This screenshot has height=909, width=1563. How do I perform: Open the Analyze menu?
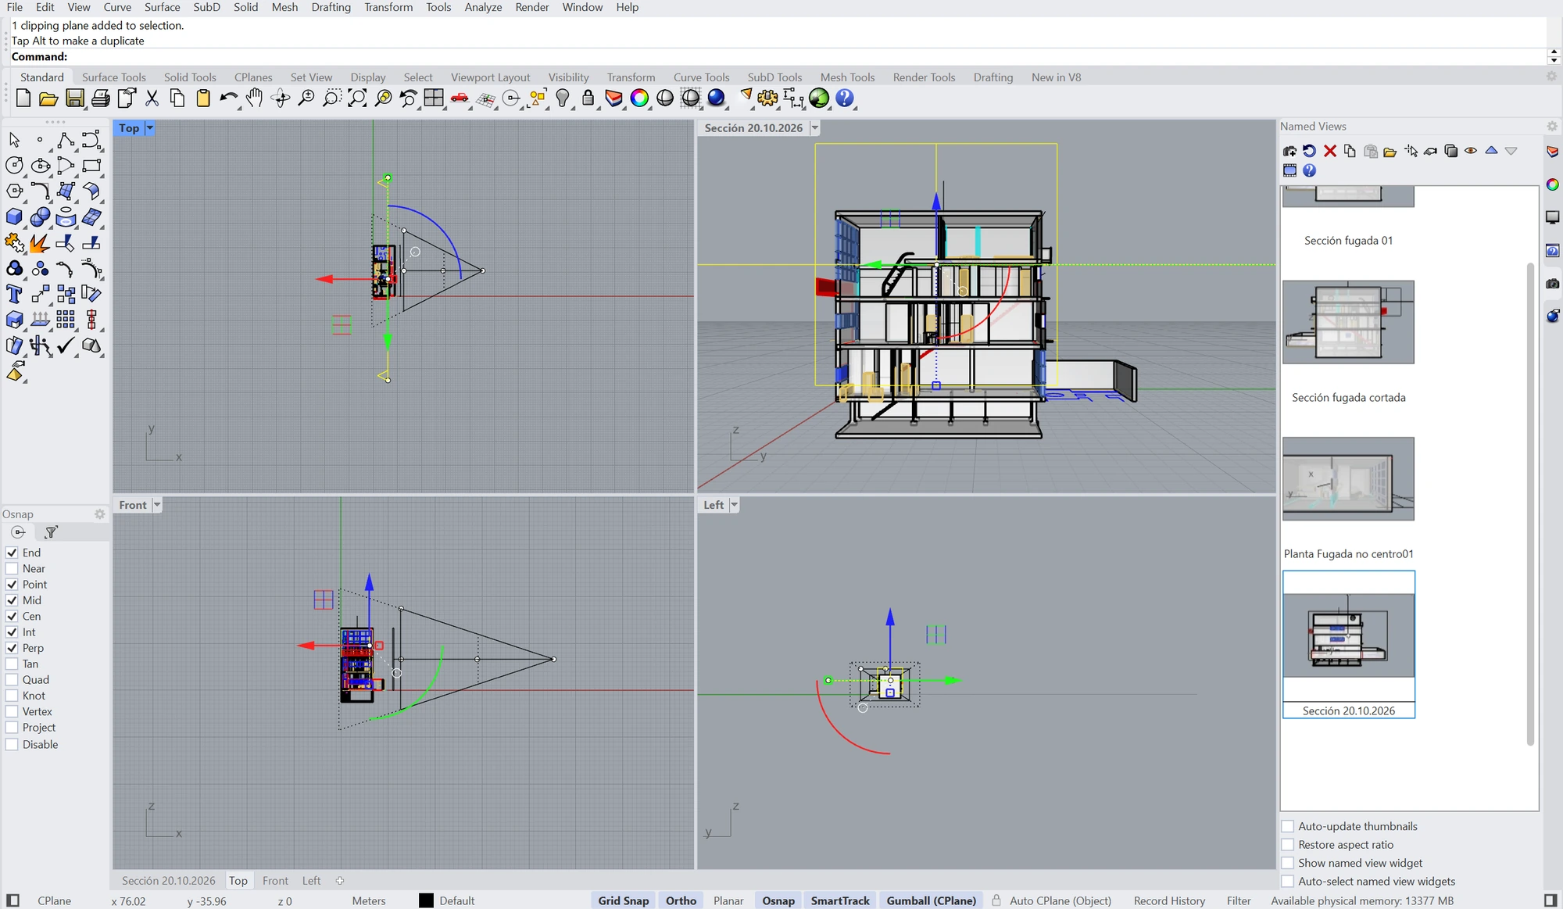coord(483,7)
